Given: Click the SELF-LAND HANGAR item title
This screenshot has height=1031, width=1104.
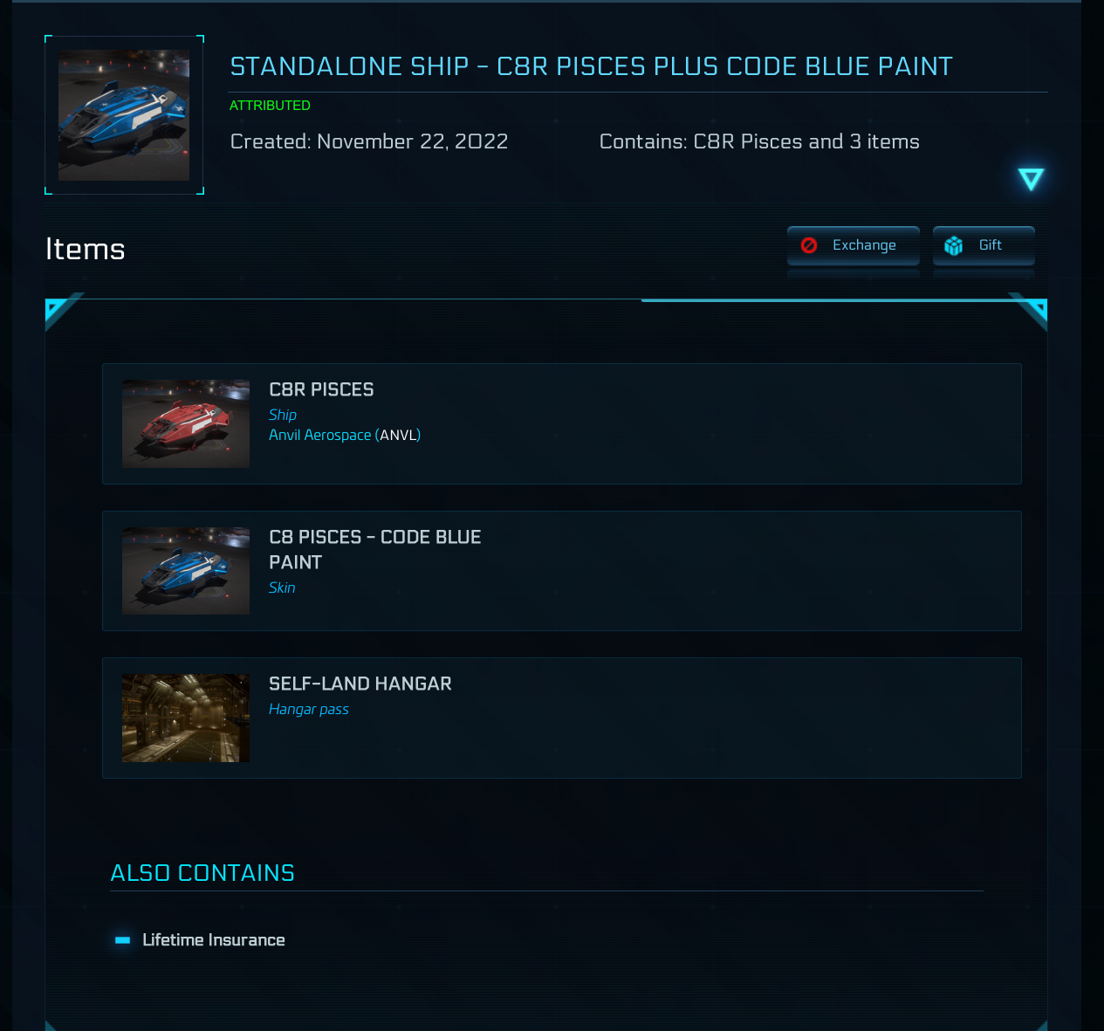Looking at the screenshot, I should [x=360, y=684].
